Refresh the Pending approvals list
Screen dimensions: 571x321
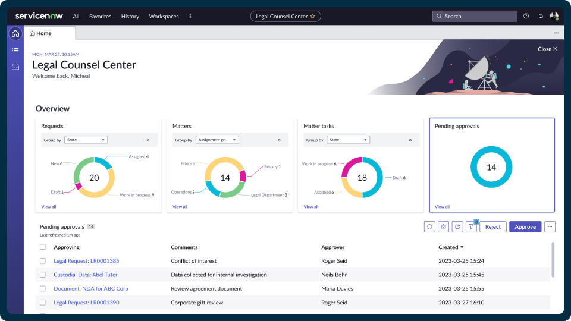click(x=429, y=226)
